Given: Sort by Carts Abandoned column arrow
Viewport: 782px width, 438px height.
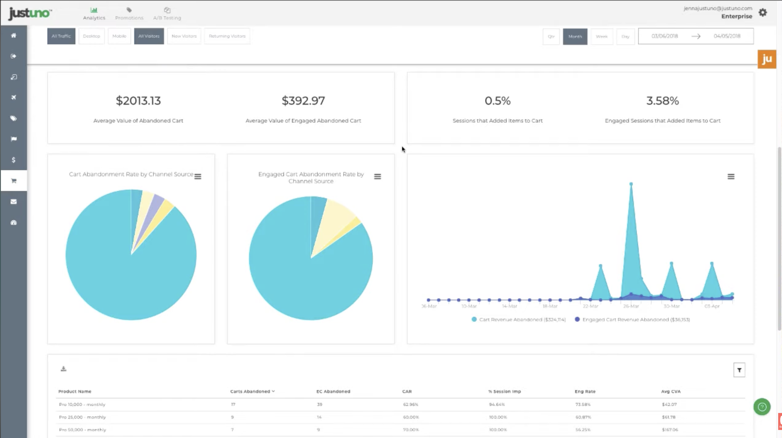Looking at the screenshot, I should tap(273, 391).
